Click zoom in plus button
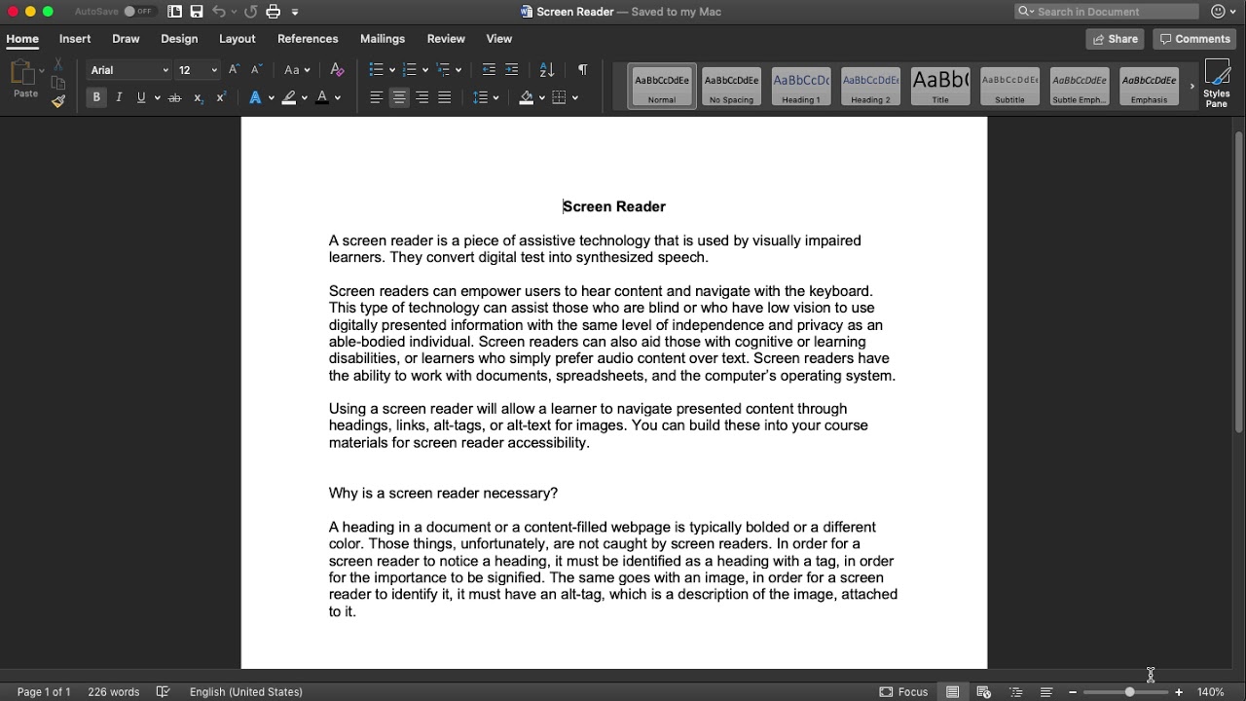This screenshot has height=701, width=1246. coord(1179,692)
